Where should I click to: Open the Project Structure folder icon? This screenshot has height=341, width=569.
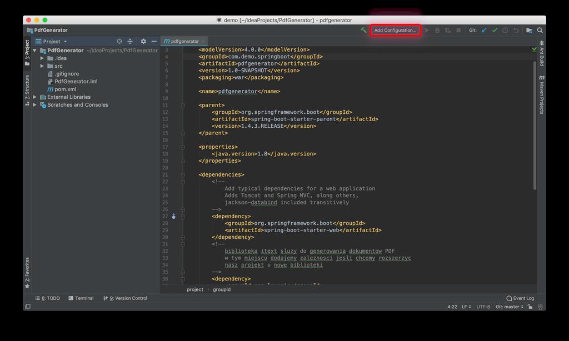tap(529, 31)
